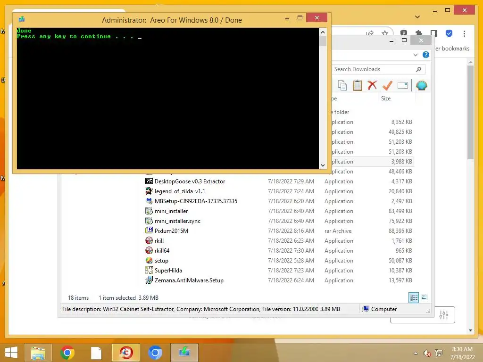Click the shell globe icon in the Explorer toolbar

tap(421, 85)
